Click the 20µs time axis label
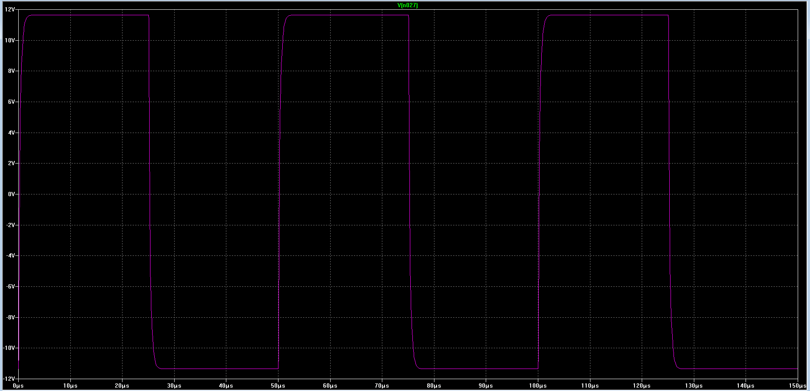This screenshot has height=391, width=810. (x=122, y=386)
